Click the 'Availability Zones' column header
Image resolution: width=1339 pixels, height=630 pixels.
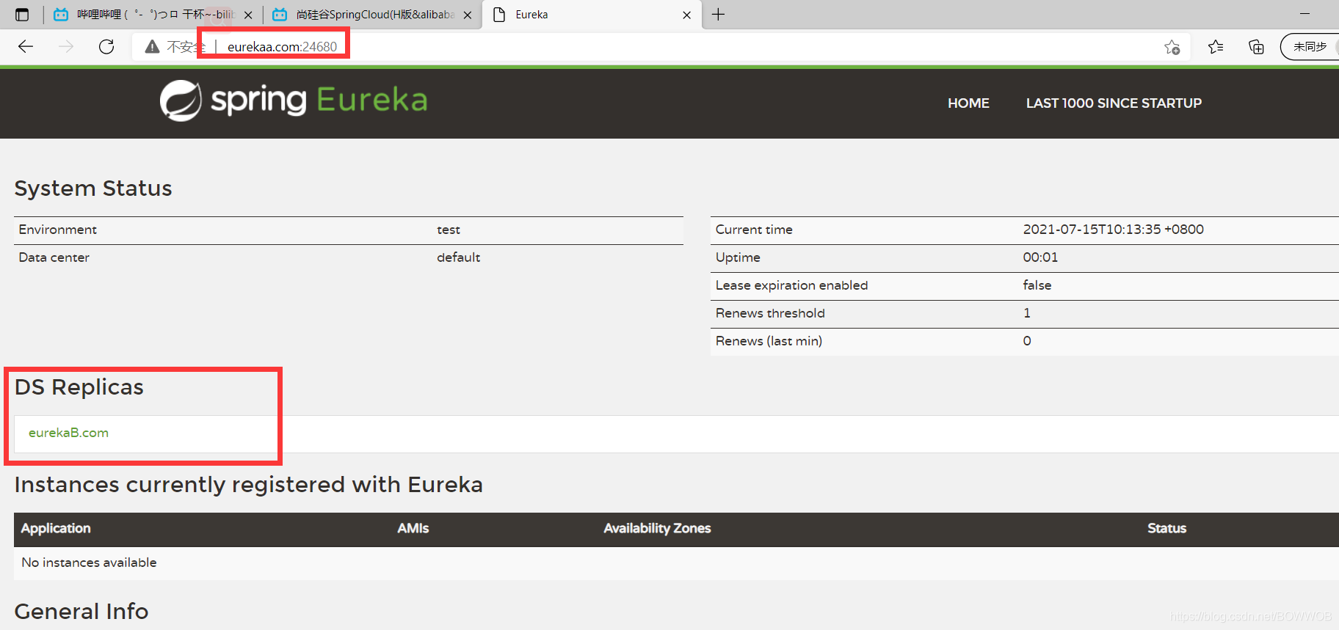(x=657, y=528)
